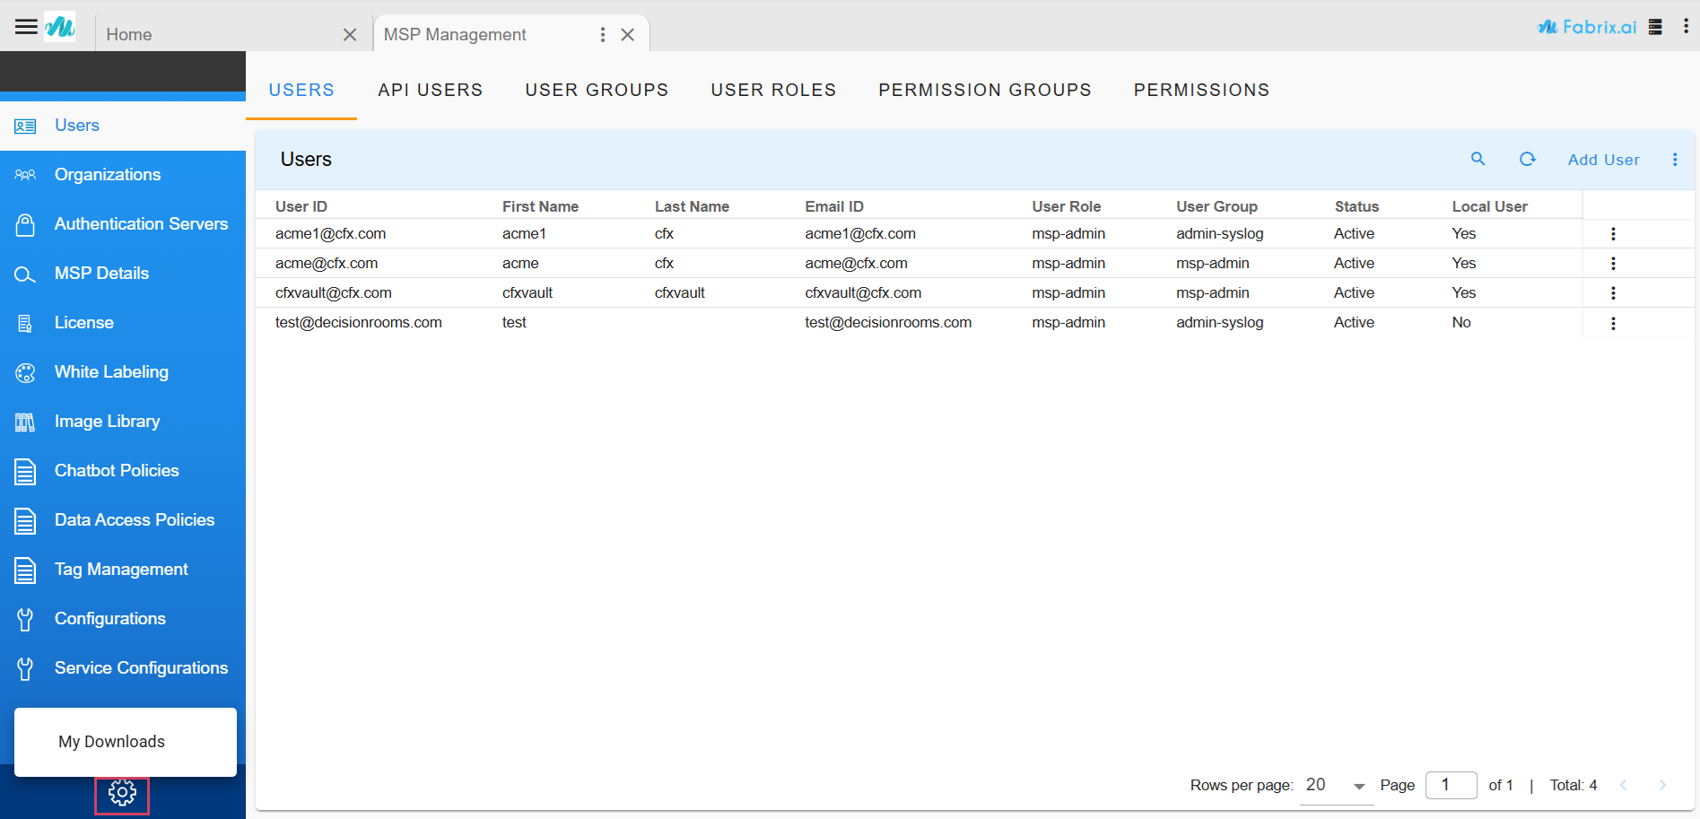Open row actions for cfxvault@cfx.com
Screen dimensions: 1700x819
click(1612, 293)
